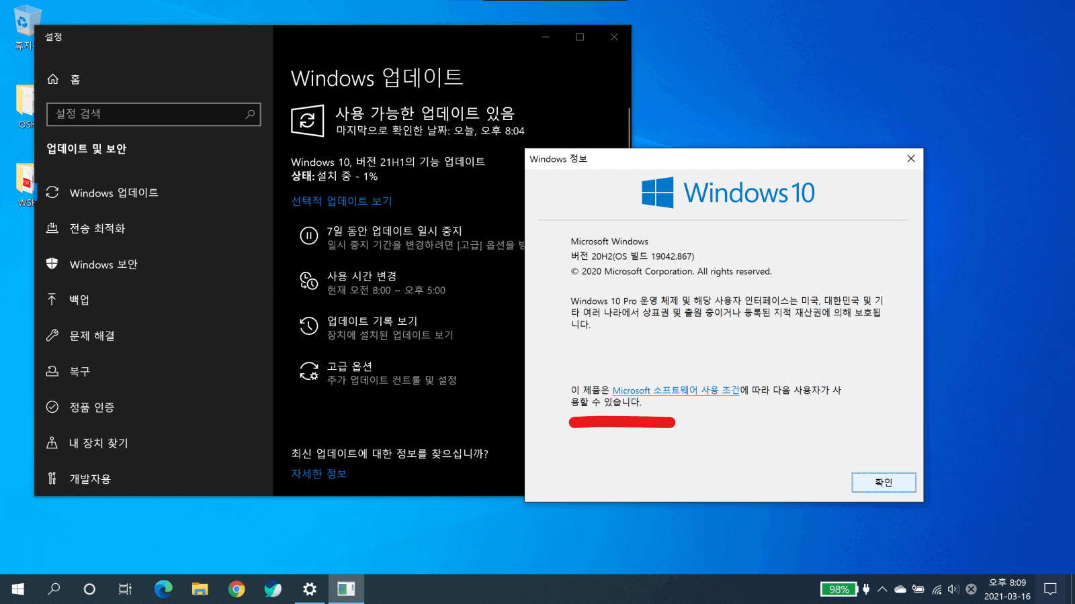Click the power plug tray icon
This screenshot has height=604, width=1075.
[x=867, y=589]
